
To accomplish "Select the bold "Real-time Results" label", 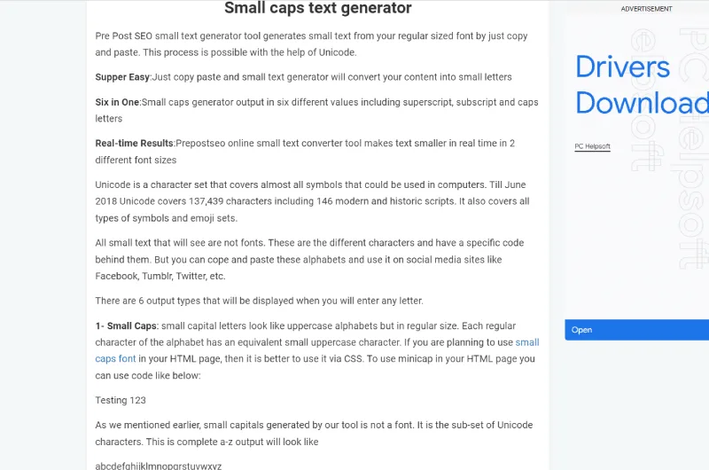I will pyautogui.click(x=135, y=144).
